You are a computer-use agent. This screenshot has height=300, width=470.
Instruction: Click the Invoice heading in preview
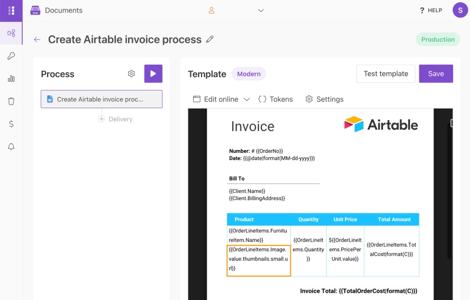[253, 126]
